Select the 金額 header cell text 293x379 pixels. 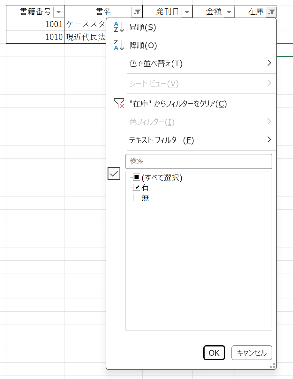tap(214, 11)
